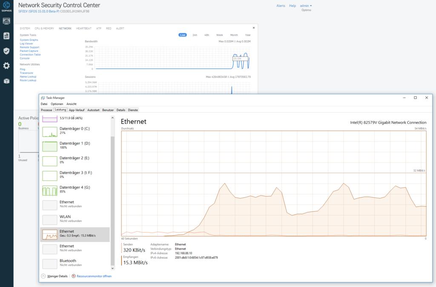Screen dimensions: 436x287
Task: Select the Week time range in Sophos
Action: [x=220, y=35]
